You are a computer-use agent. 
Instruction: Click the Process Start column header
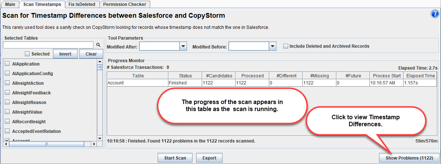point(386,76)
